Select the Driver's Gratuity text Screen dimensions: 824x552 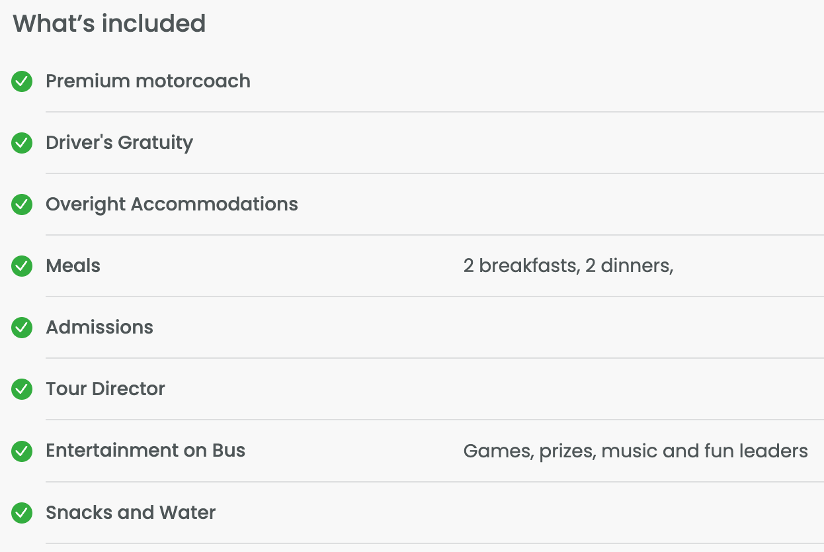pos(119,143)
